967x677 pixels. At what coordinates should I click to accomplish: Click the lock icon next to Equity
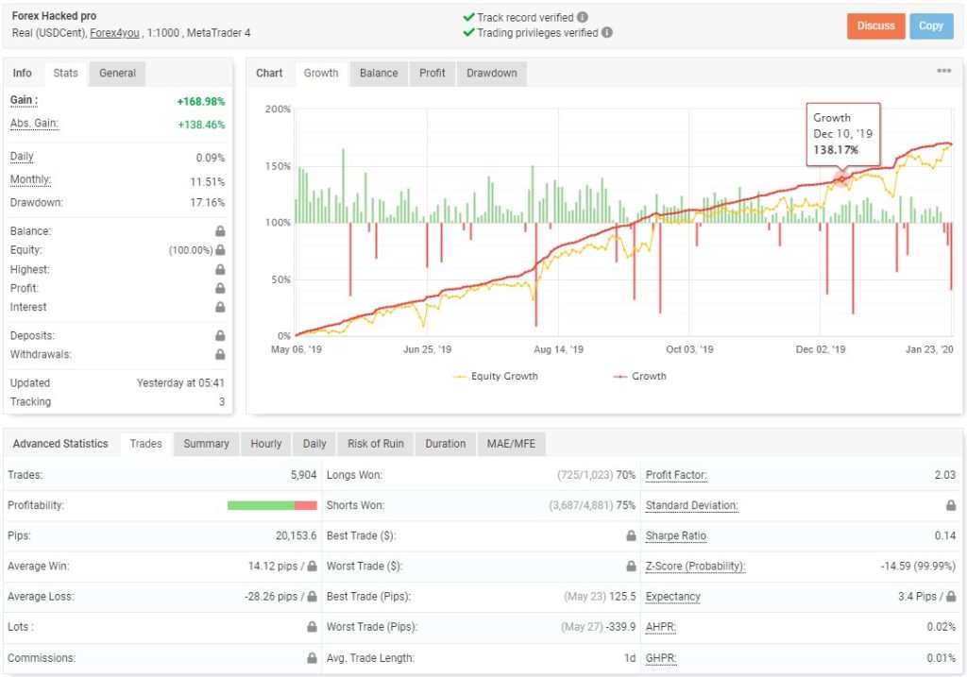click(220, 249)
